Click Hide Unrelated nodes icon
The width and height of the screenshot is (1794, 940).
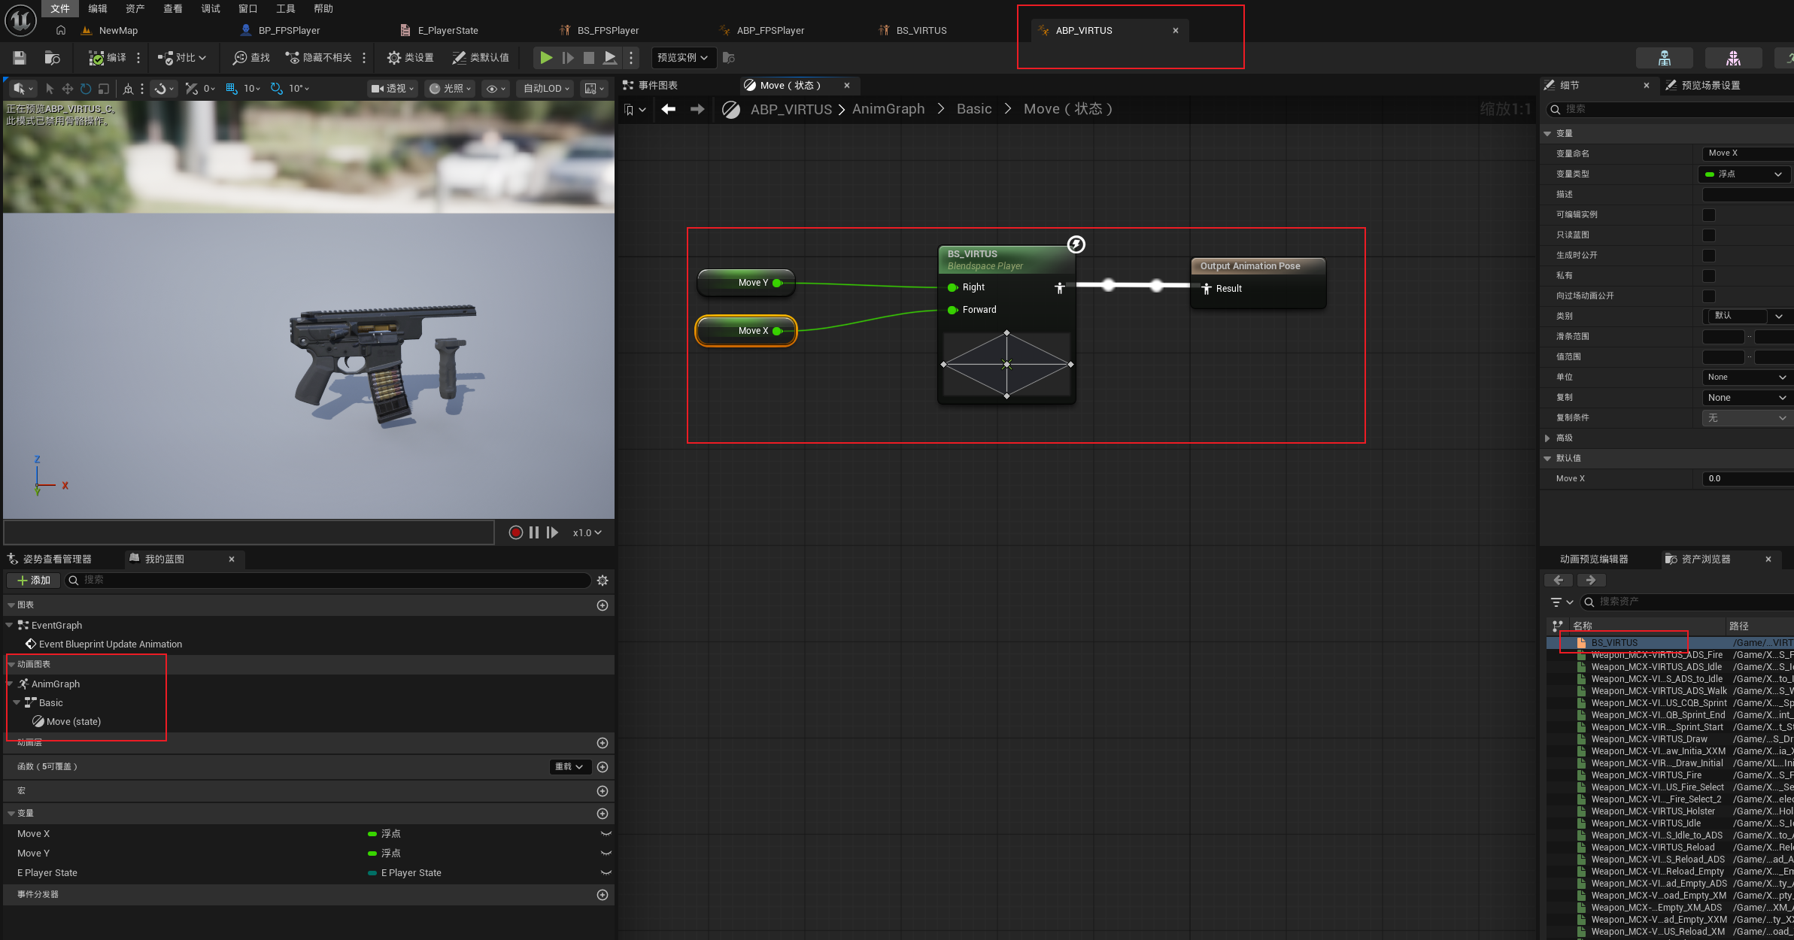tap(318, 58)
